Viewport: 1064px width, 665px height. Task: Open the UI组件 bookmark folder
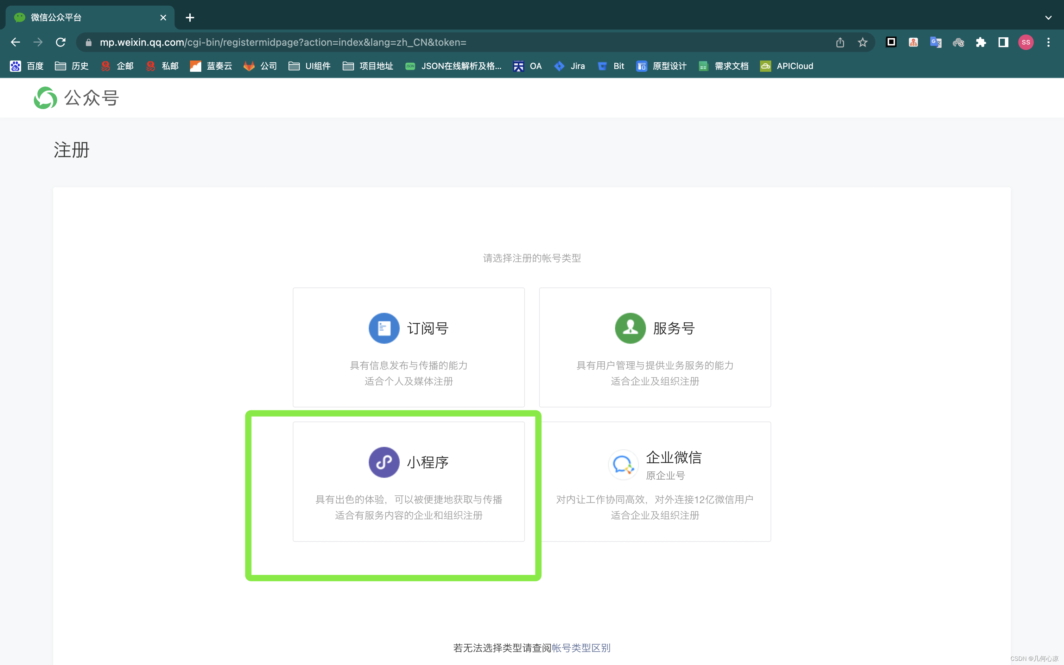(x=310, y=66)
